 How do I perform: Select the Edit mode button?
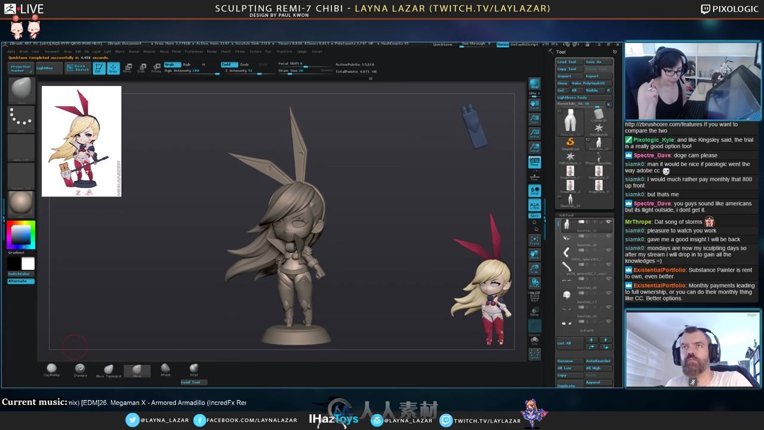(x=99, y=68)
